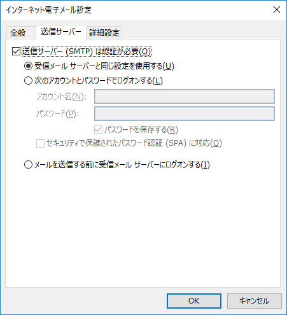Open the 詳細設定 tab
The width and height of the screenshot is (287, 315).
point(104,33)
